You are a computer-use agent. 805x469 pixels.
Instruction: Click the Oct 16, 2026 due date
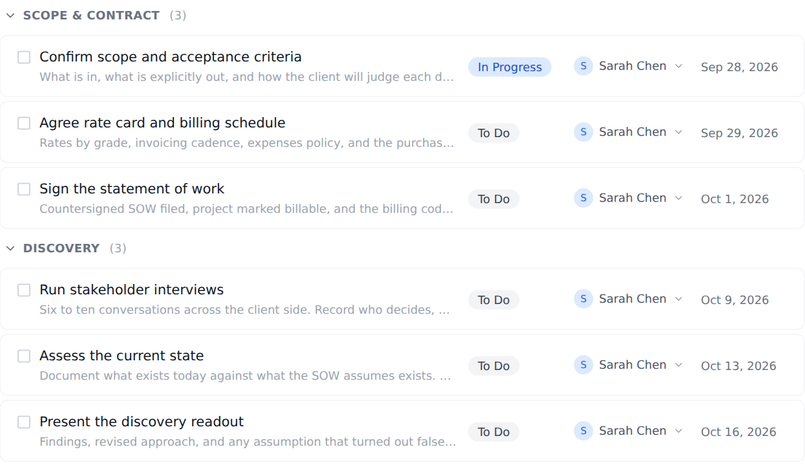tap(738, 432)
